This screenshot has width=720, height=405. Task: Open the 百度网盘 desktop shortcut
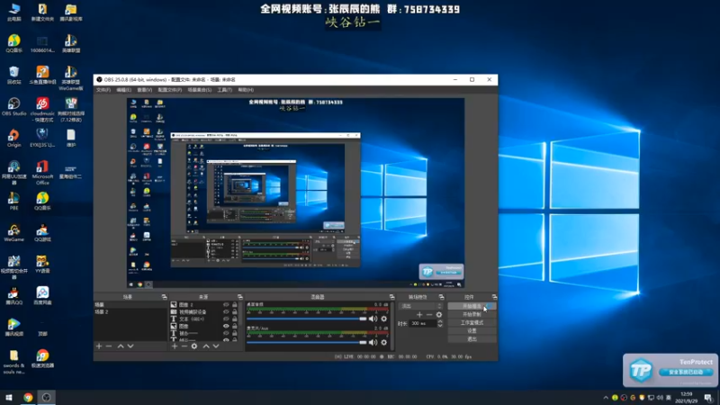pyautogui.click(x=42, y=296)
